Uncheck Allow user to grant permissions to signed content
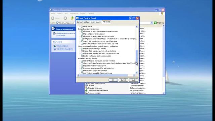This screenshot has height=121, width=215. click(x=82, y=31)
